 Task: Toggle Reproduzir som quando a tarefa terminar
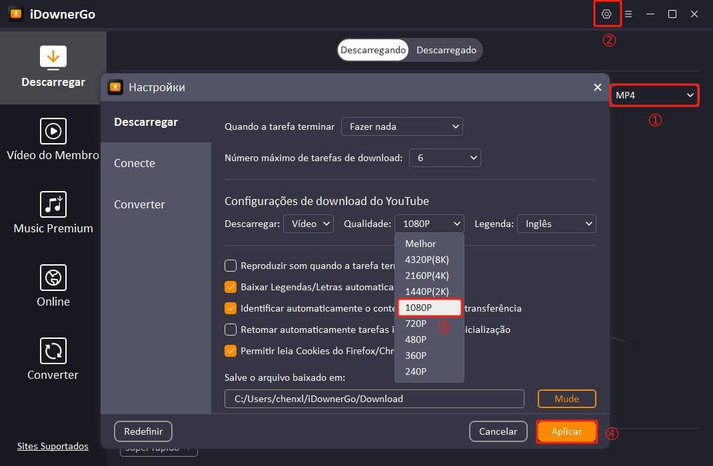tap(231, 266)
